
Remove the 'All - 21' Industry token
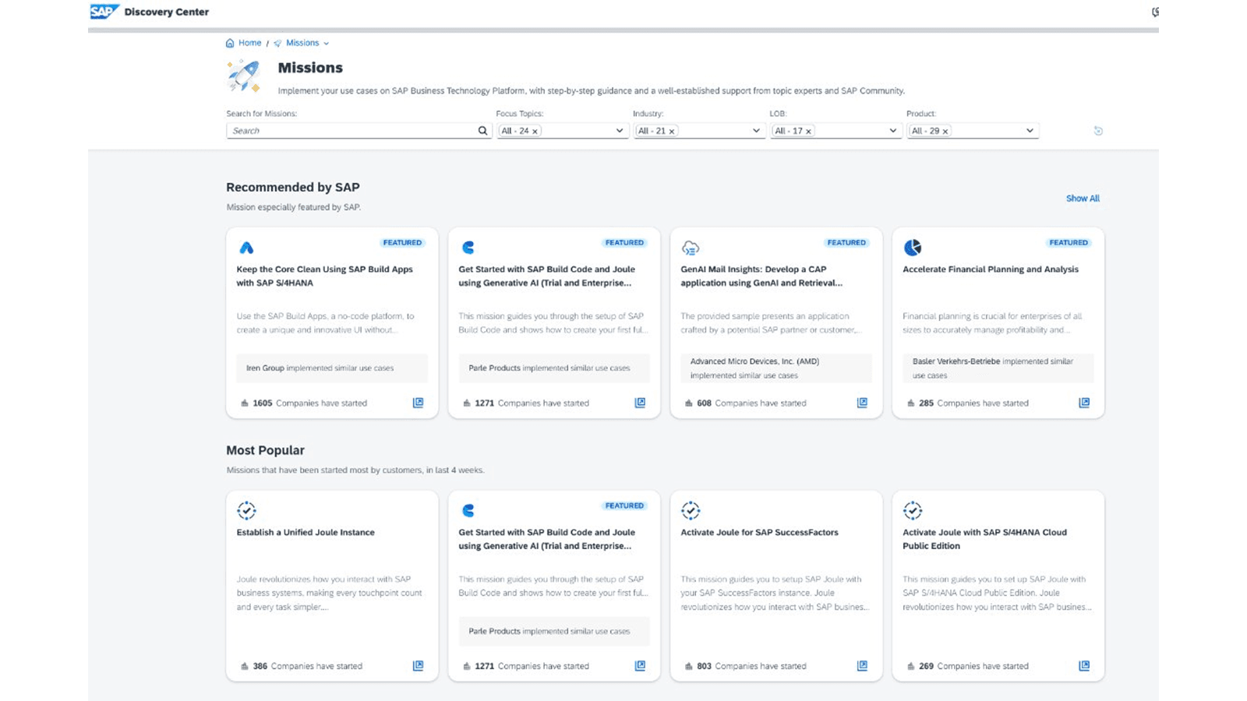pyautogui.click(x=671, y=132)
